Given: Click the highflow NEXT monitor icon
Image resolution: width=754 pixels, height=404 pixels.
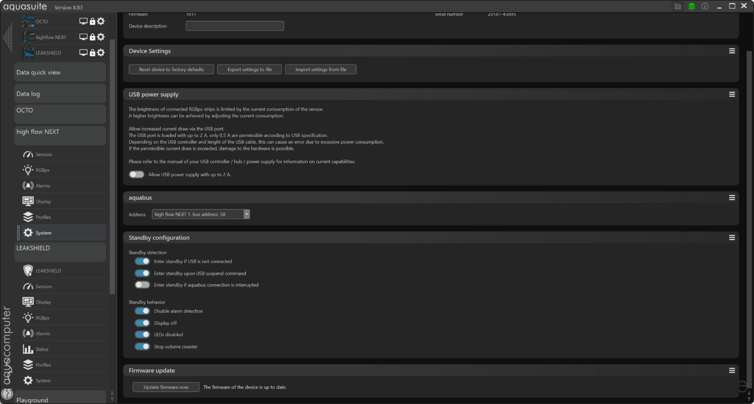Looking at the screenshot, I should (83, 37).
